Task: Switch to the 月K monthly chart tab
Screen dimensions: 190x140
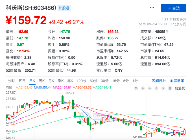Action: [x=51, y=81]
